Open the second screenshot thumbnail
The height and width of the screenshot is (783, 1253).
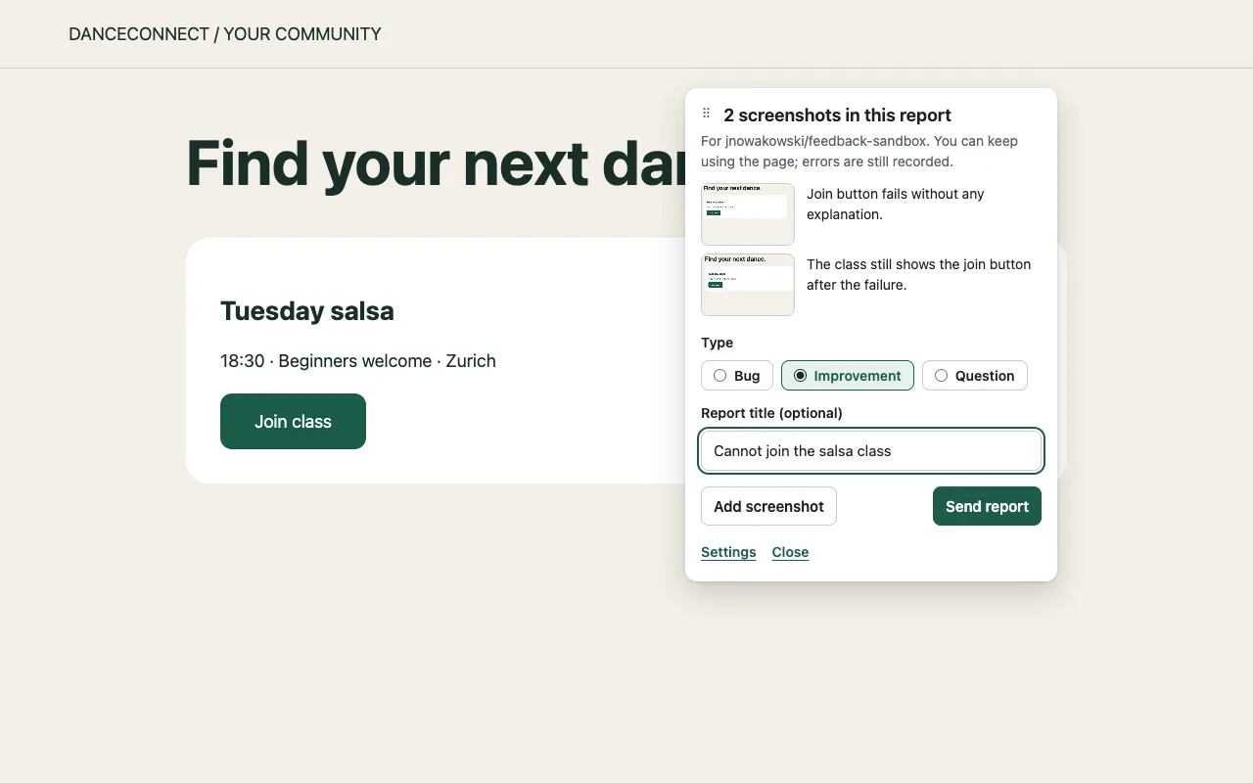point(748,285)
